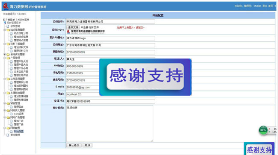Click the 选择文件 file button
The image size is (278, 155).
73,27
